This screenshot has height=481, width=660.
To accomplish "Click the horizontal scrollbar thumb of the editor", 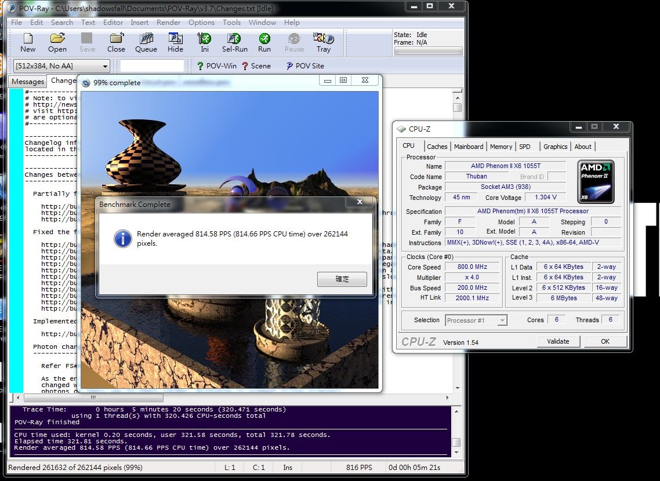I will click(x=93, y=398).
